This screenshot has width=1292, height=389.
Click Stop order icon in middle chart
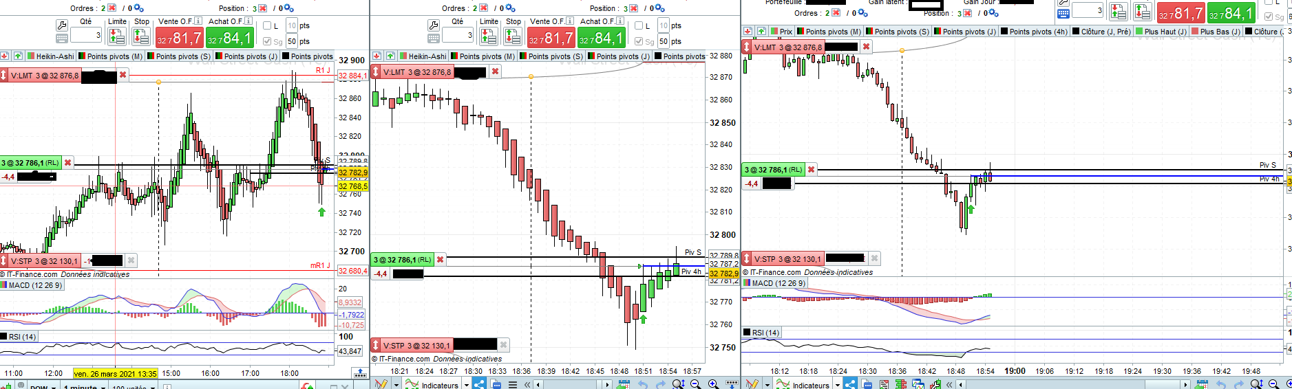point(513,36)
